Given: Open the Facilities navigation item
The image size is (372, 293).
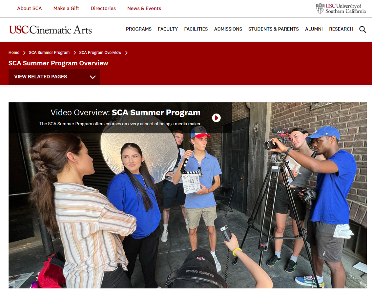Looking at the screenshot, I should [196, 29].
